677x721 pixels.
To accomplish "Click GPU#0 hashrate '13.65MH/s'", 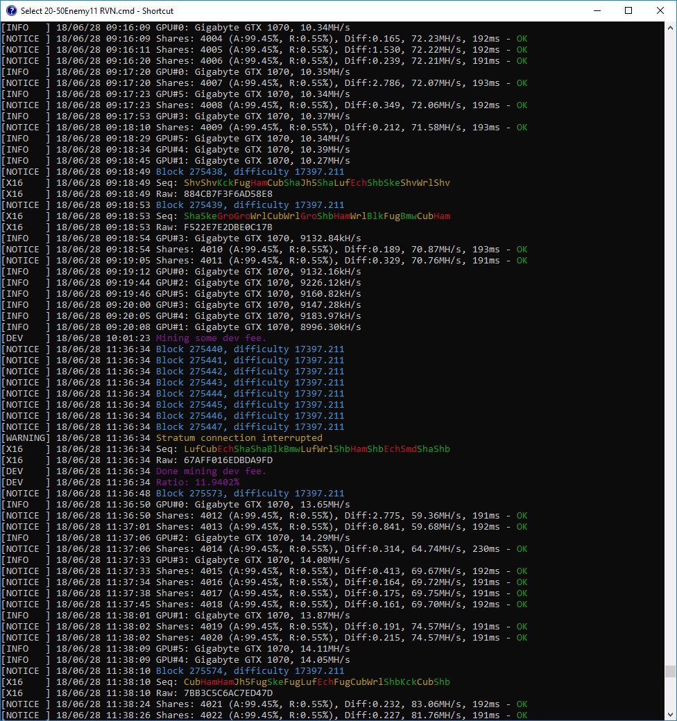I will 325,504.
